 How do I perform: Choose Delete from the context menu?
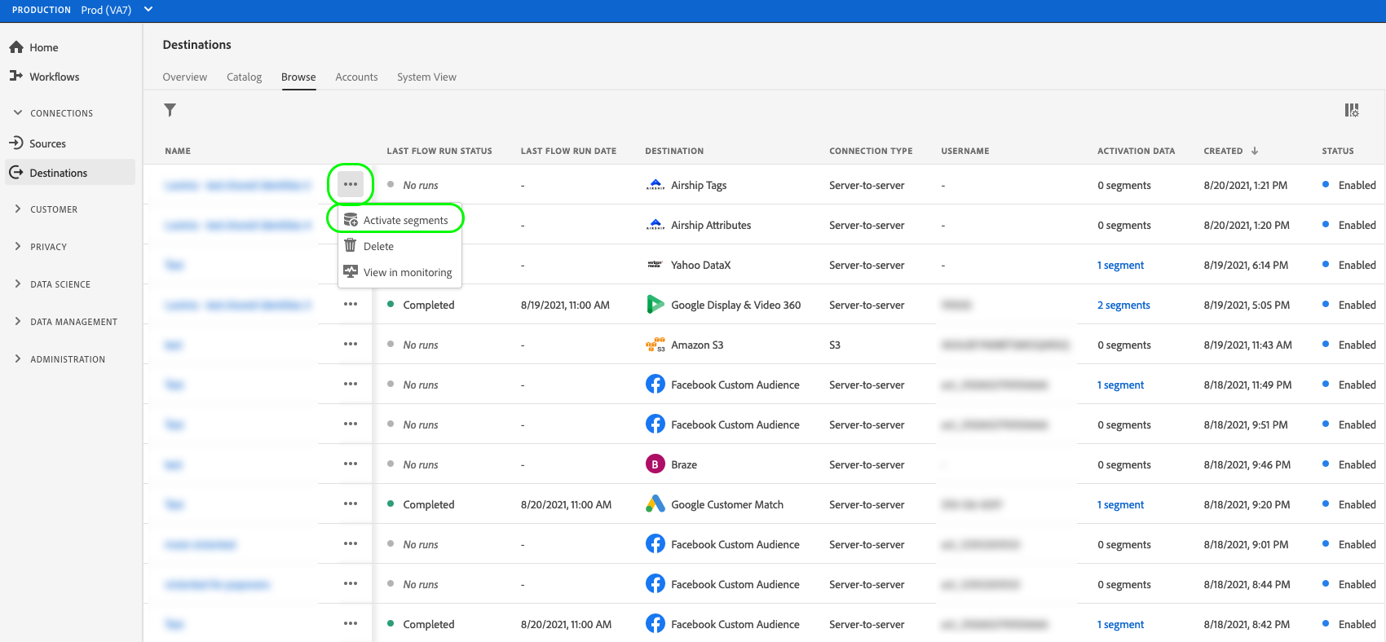(399, 246)
